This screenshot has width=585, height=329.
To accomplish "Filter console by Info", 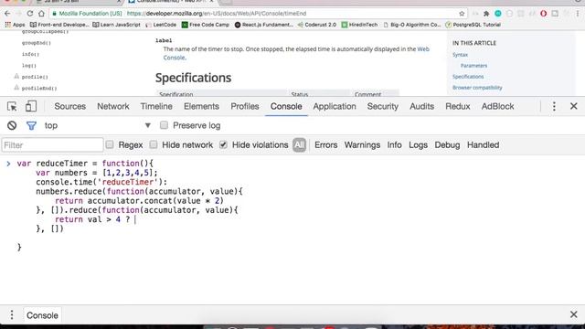I will [x=394, y=144].
